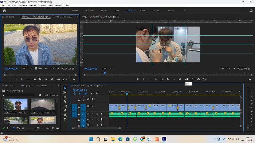Click the Find icon in bin footer

point(53,128)
